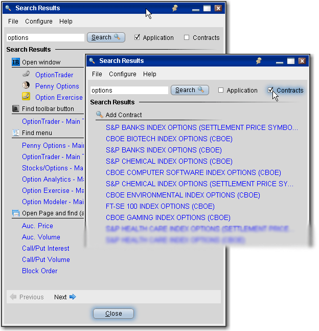Screen dimensions: 319x331
Task: Open the Configure menu in the front window
Action: 123,74
